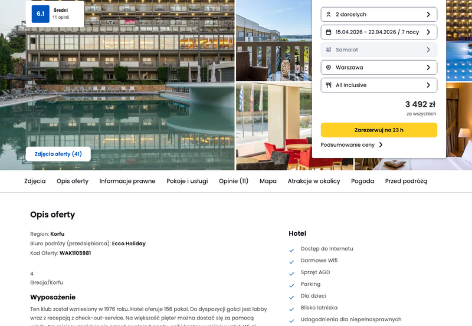Open the 15.04.2026 - 22.04.2026 date selector
Image resolution: width=472 pixels, height=326 pixels.
[379, 32]
